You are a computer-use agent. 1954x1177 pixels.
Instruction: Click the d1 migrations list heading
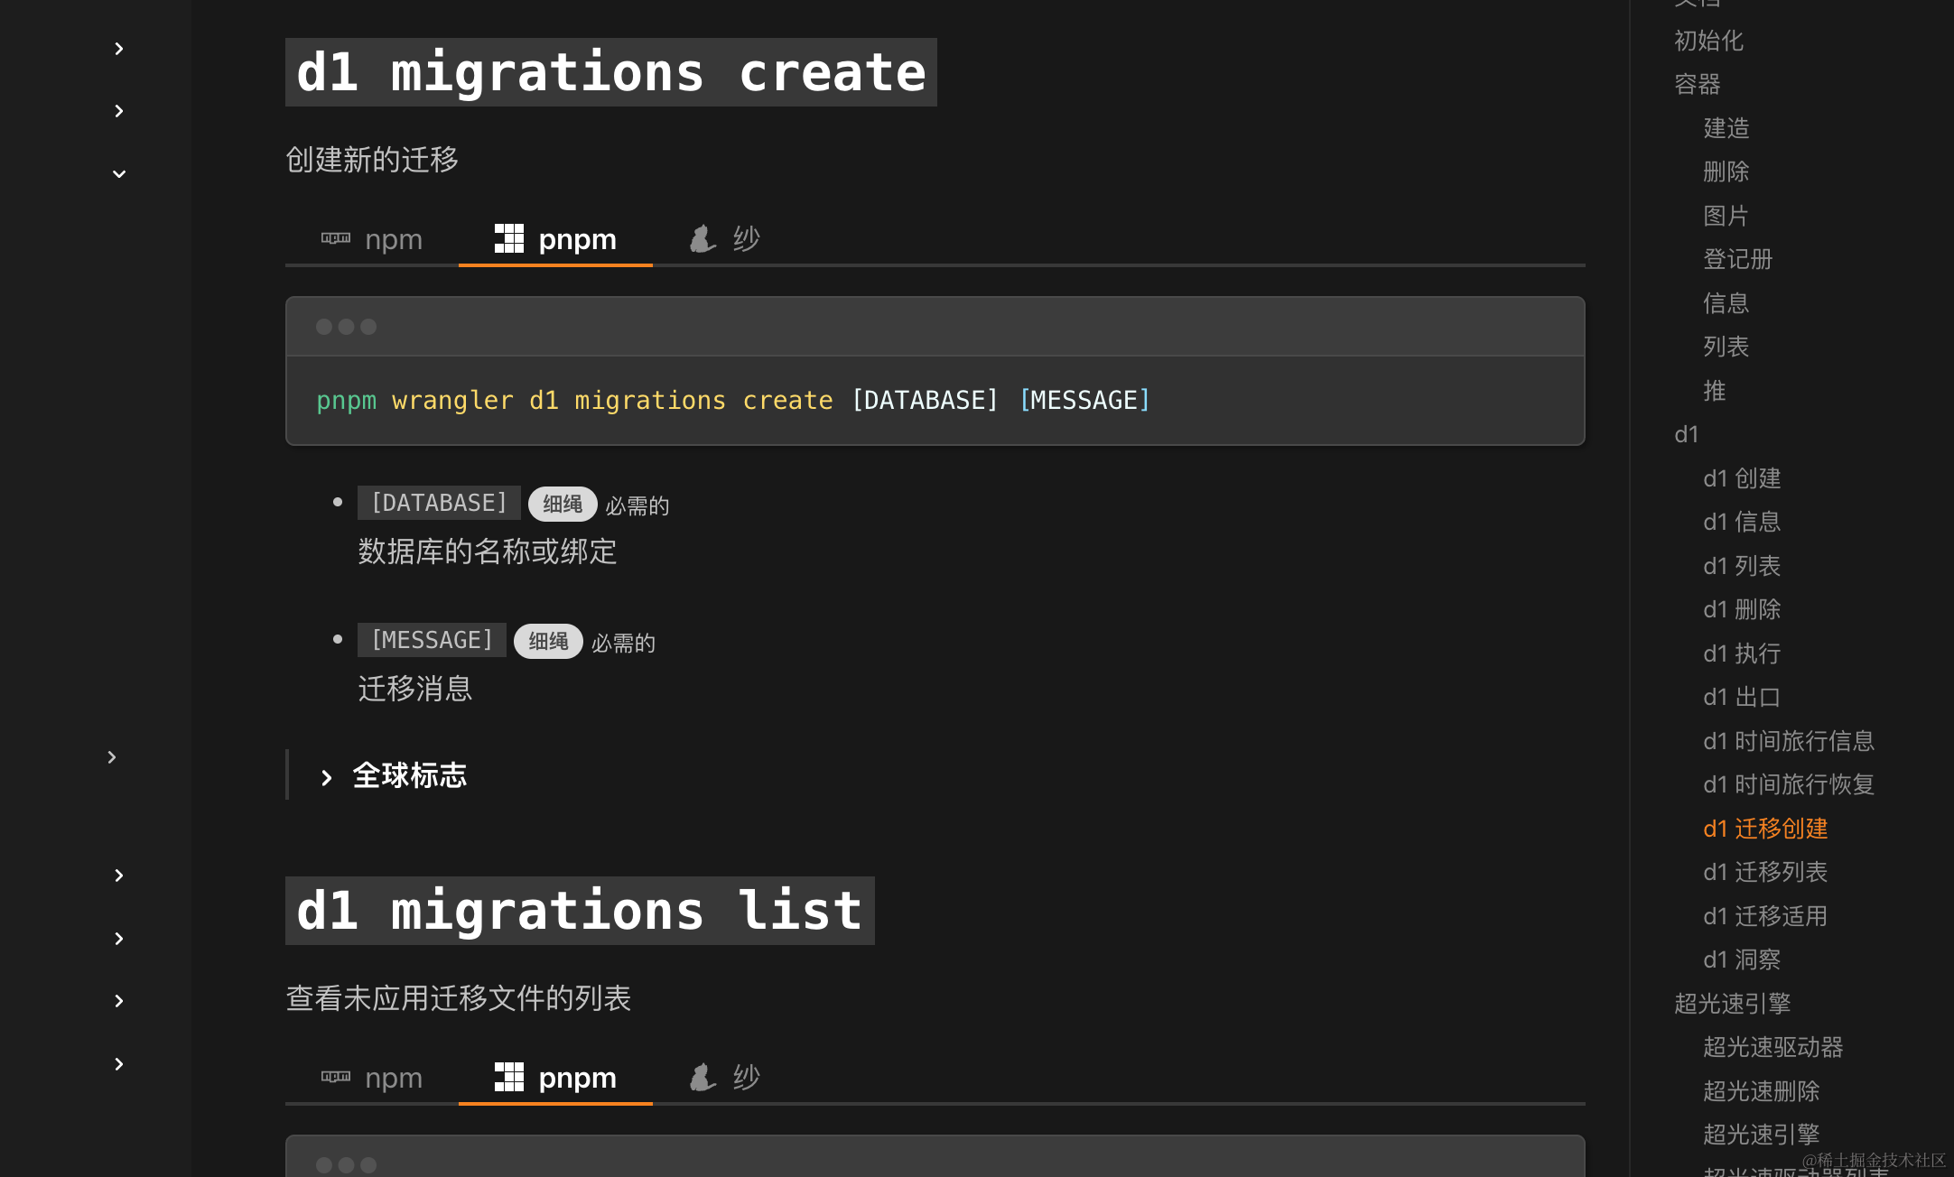click(579, 910)
